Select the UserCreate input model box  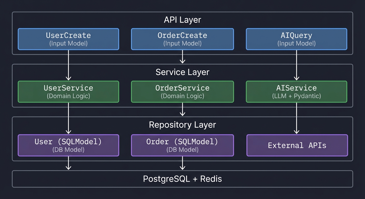click(x=68, y=39)
